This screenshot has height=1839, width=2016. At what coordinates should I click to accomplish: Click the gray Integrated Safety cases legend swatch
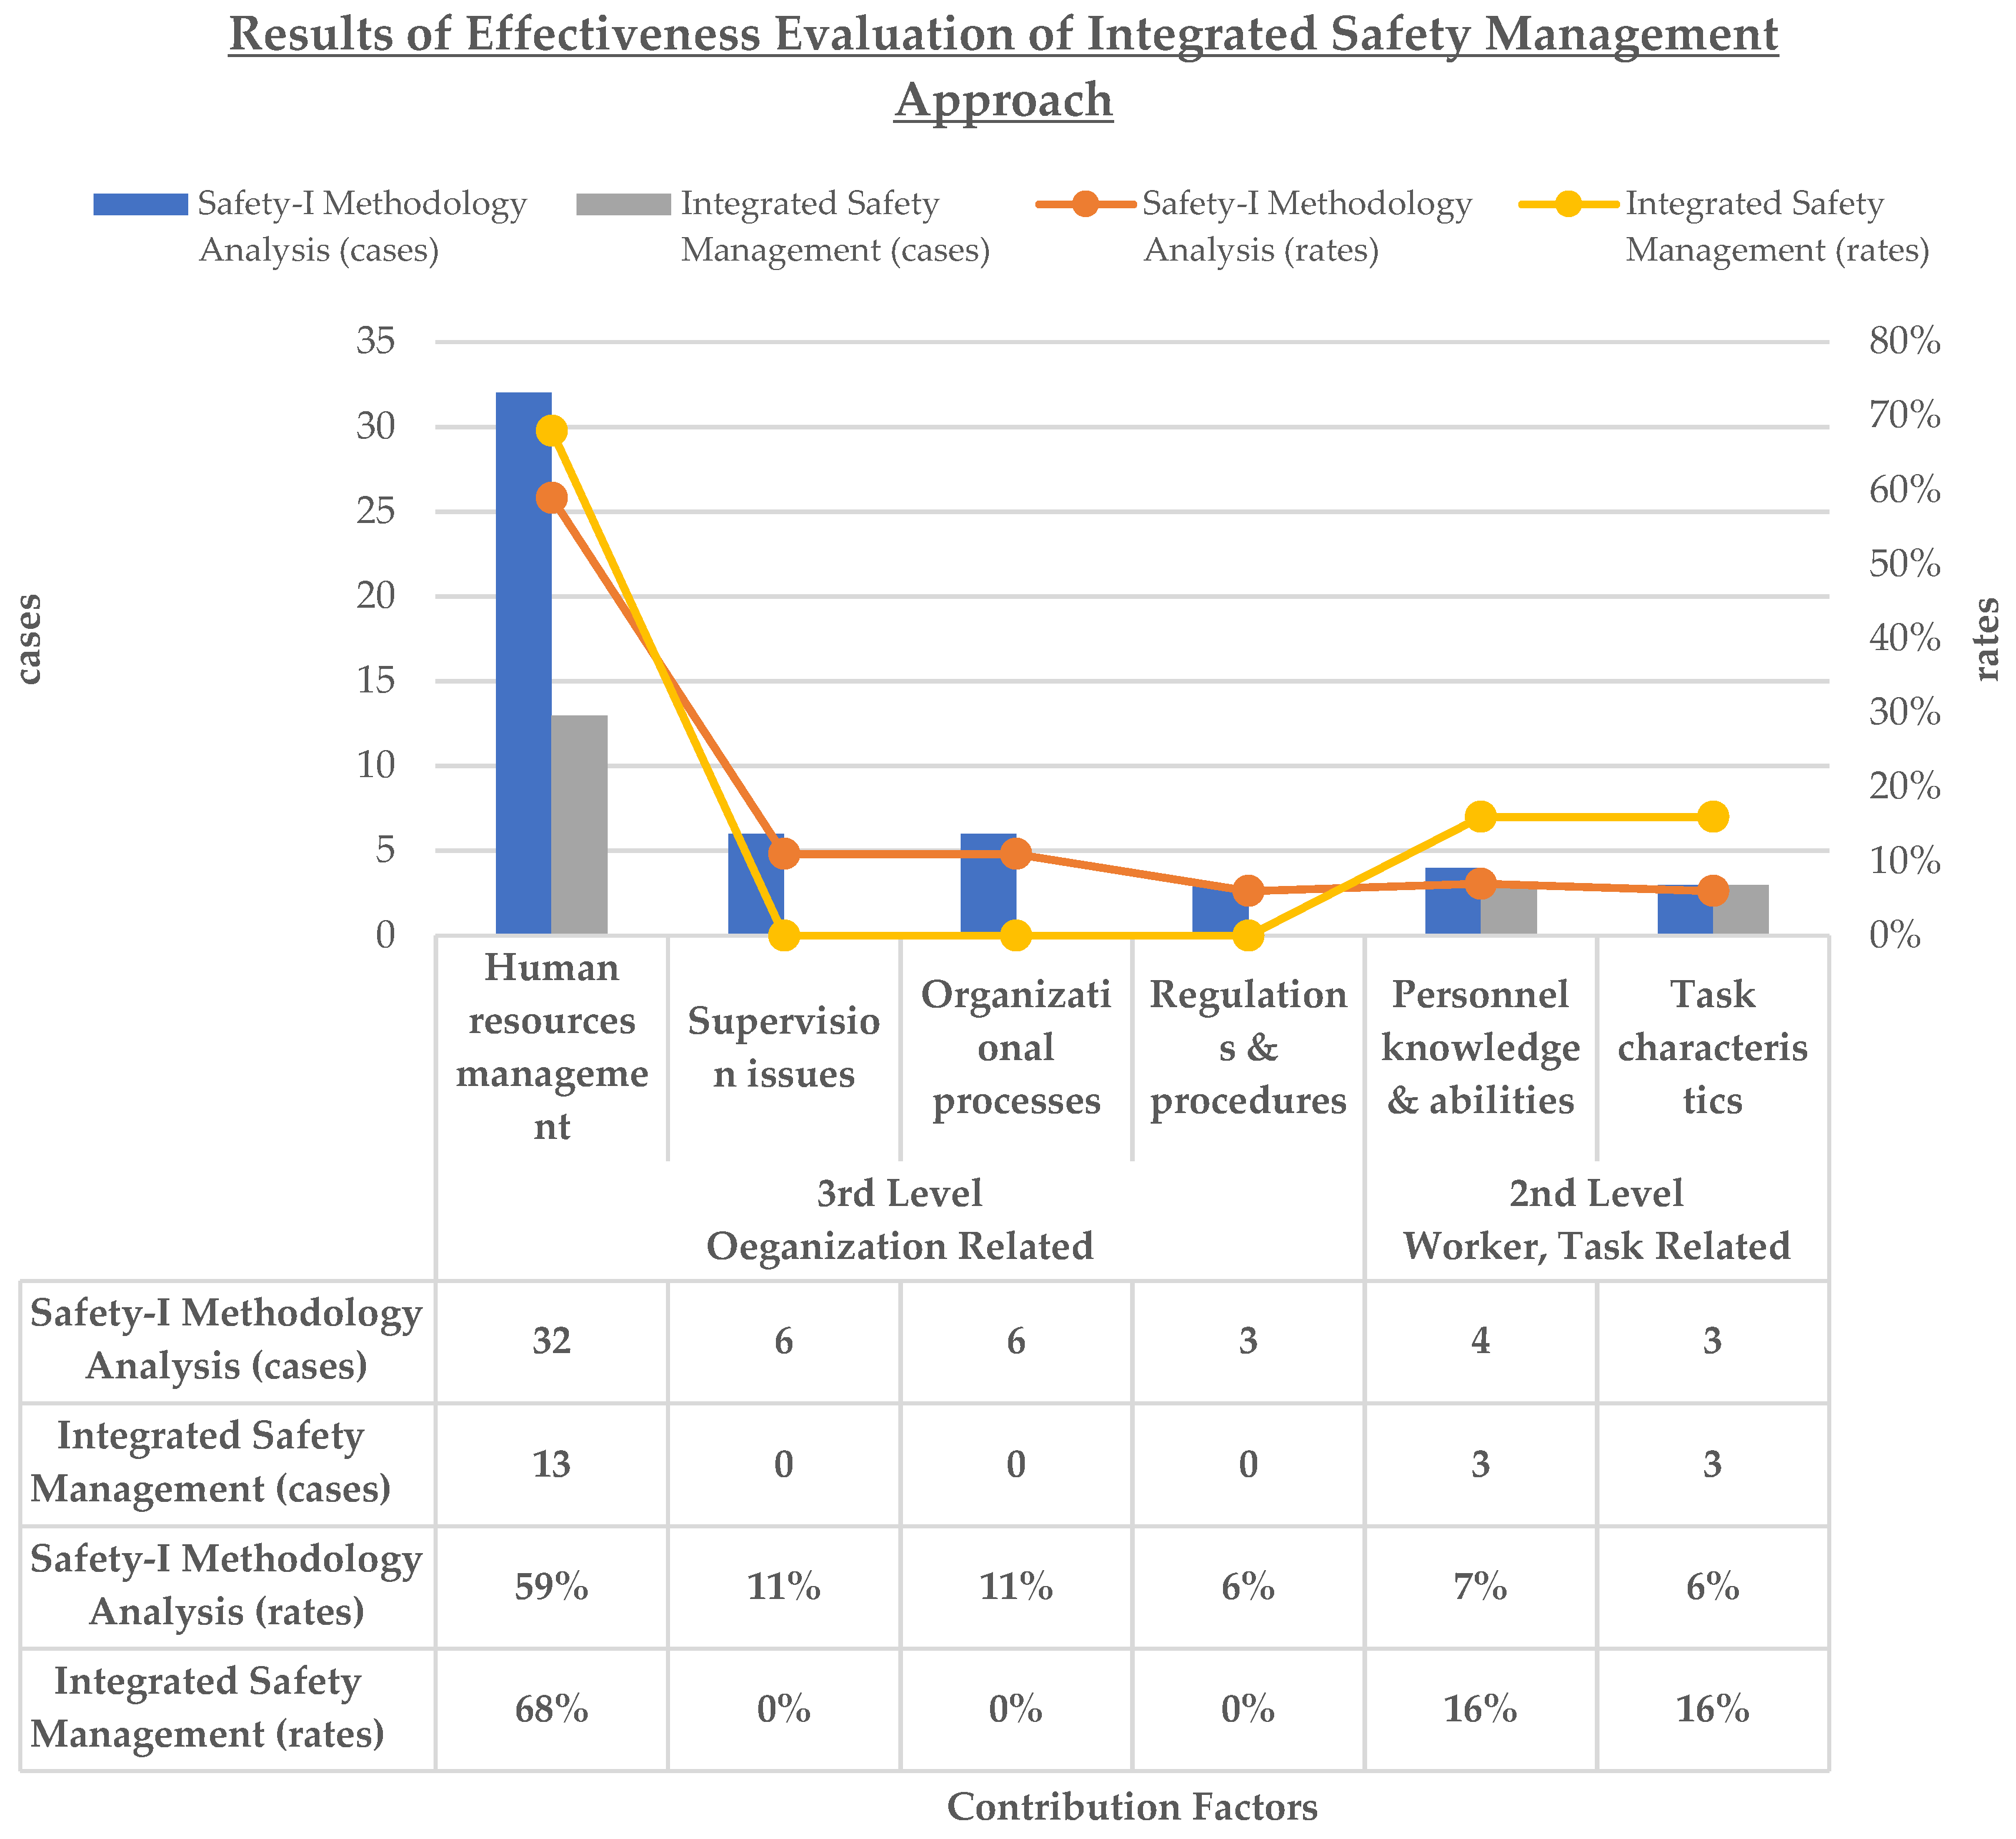(623, 204)
